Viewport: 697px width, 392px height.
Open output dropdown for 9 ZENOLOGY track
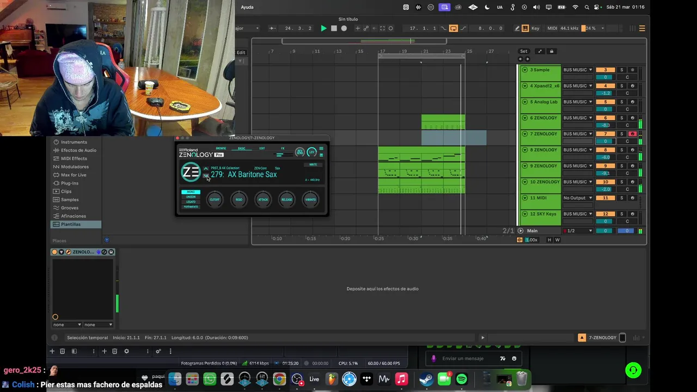[x=578, y=166]
